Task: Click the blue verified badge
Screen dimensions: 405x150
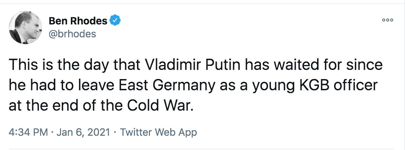Action: click(115, 21)
